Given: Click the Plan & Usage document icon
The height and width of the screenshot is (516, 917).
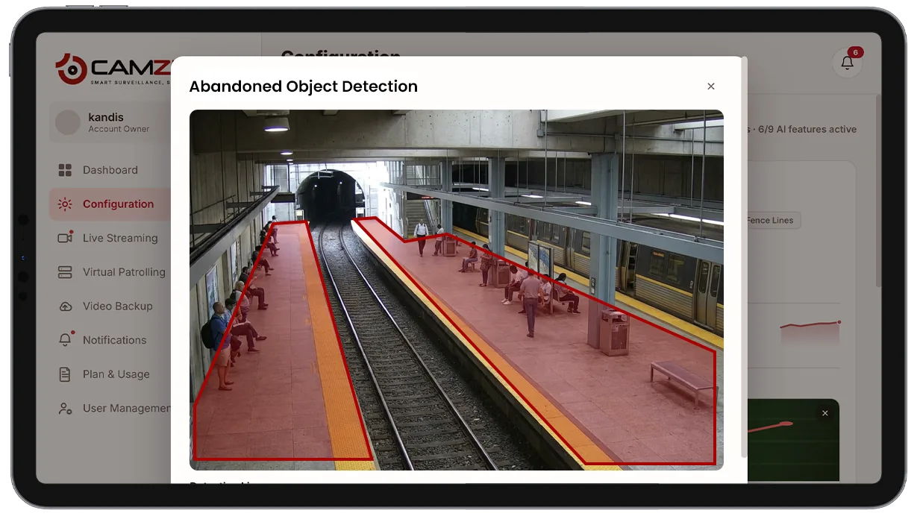Looking at the screenshot, I should point(65,374).
